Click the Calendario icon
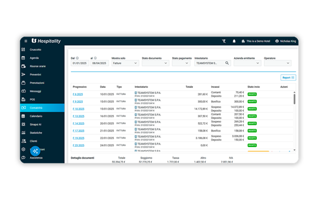Image resolution: width=318 pixels, height=200 pixels. tap(24, 116)
